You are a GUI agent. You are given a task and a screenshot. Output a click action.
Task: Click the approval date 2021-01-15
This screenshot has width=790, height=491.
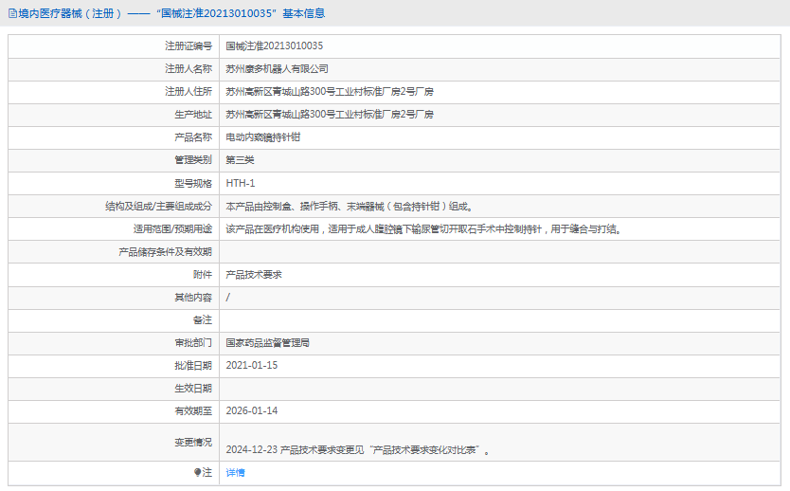(251, 366)
